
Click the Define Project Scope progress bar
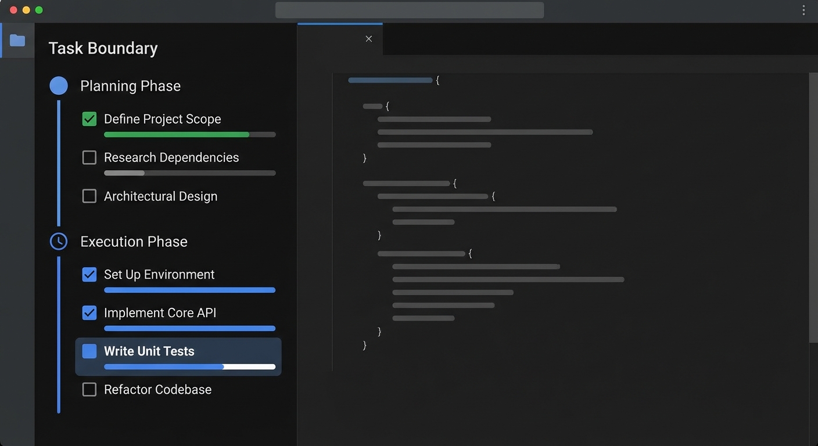pos(189,135)
